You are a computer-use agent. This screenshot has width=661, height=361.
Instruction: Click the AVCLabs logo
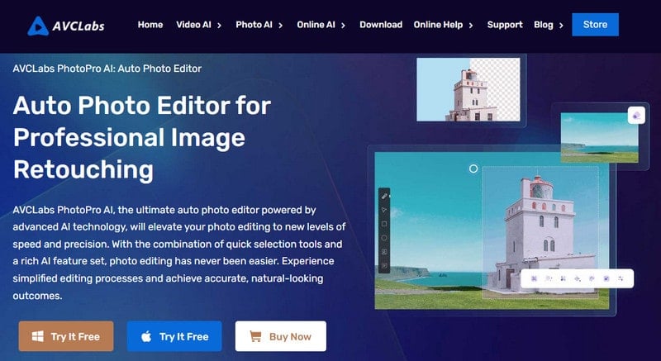[x=66, y=26]
